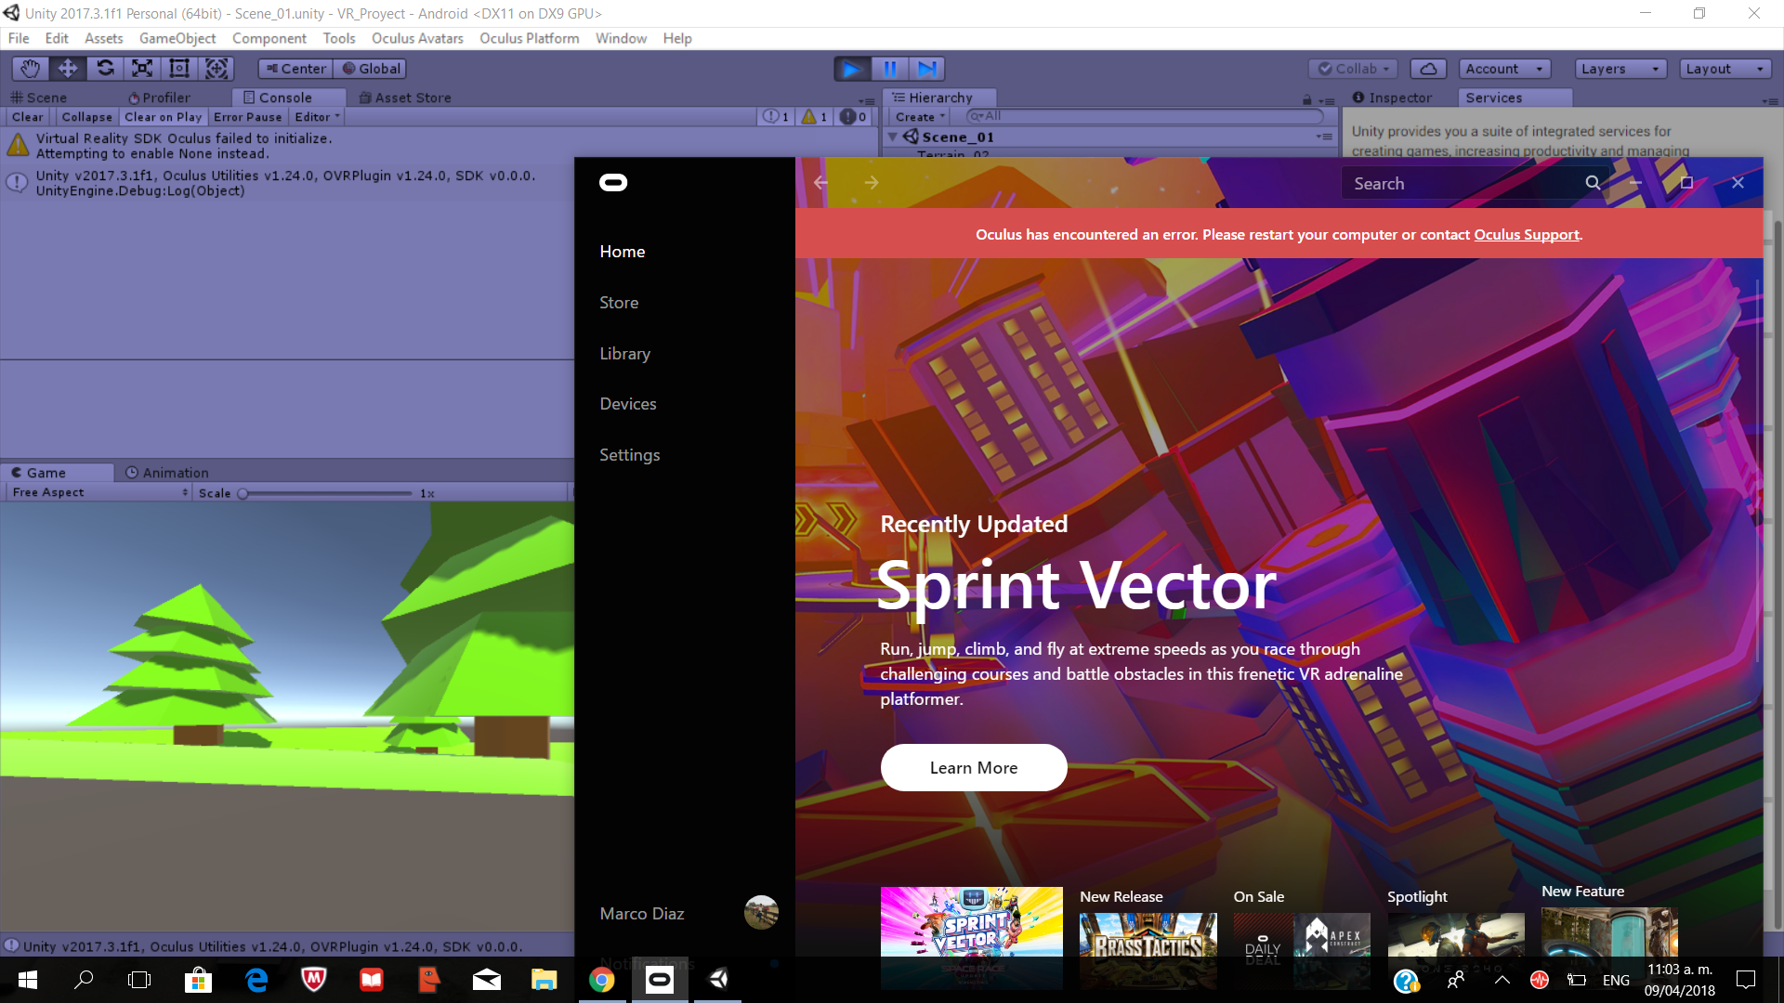
Task: Open Unity icon on the taskbar
Action: pyautogui.click(x=718, y=980)
